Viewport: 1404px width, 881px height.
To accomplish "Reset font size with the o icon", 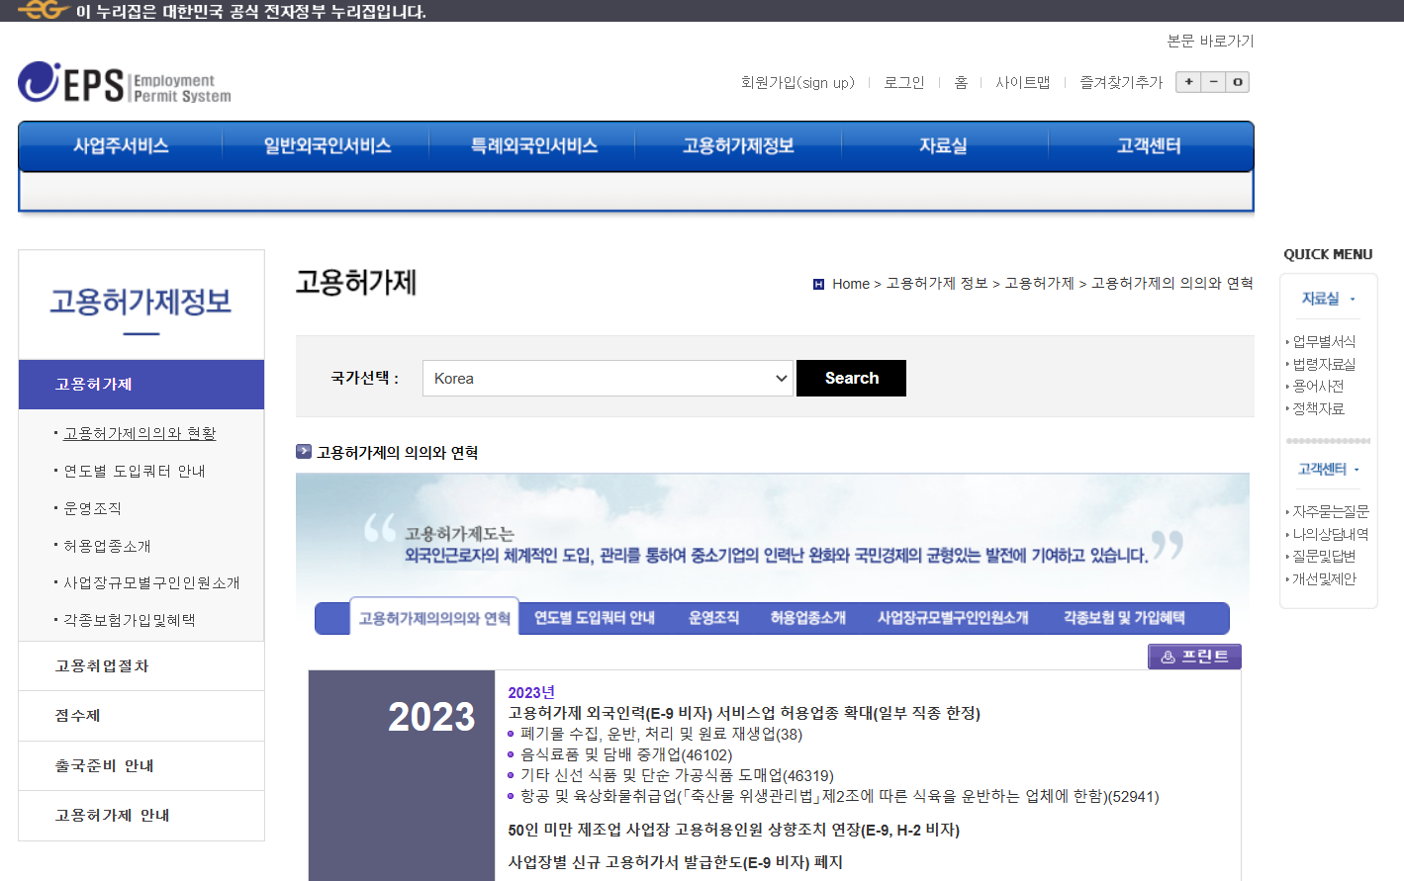I will tap(1237, 82).
